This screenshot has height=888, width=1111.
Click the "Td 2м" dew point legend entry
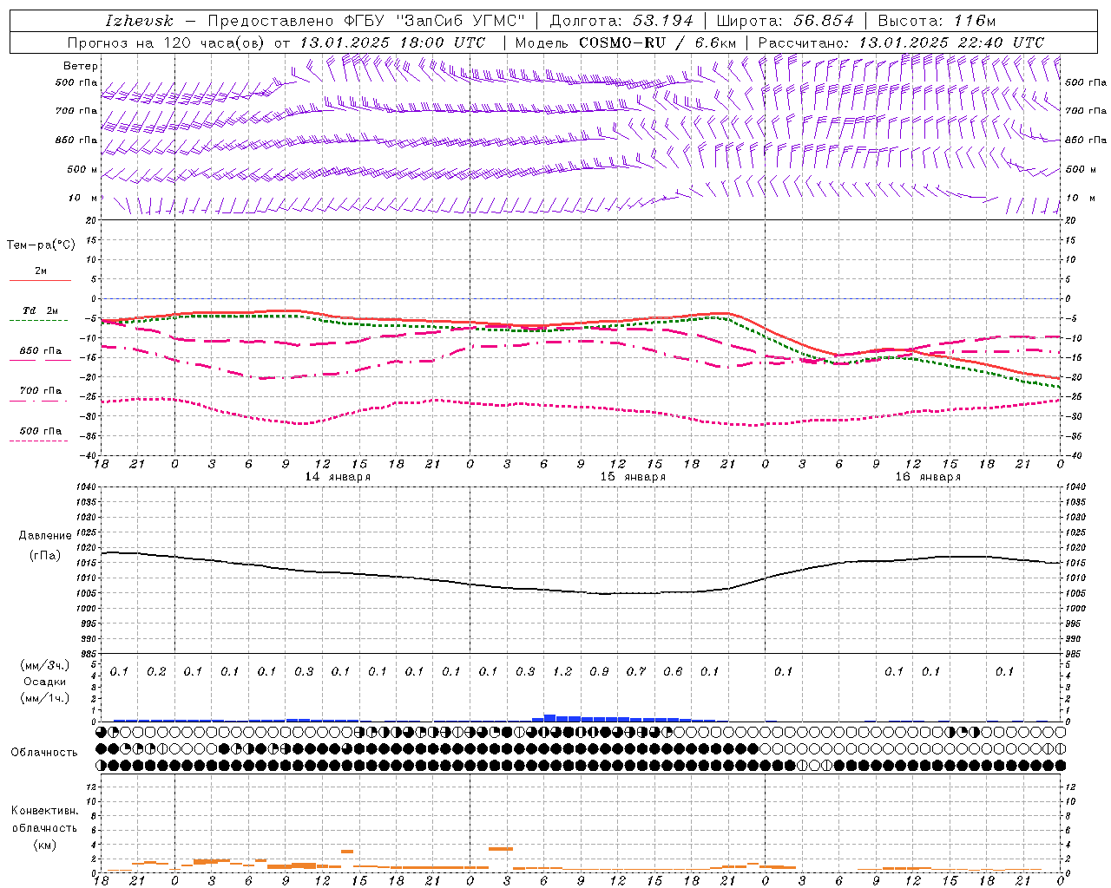click(x=41, y=310)
